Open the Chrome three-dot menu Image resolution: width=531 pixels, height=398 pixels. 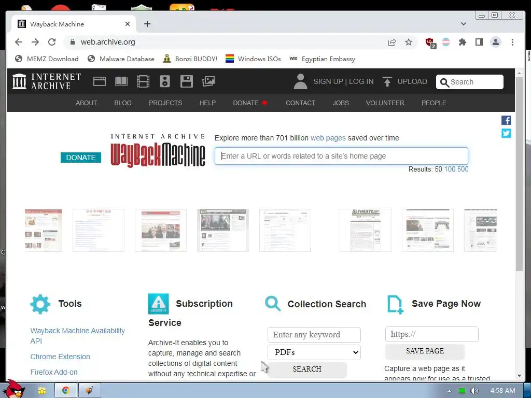pyautogui.click(x=512, y=42)
